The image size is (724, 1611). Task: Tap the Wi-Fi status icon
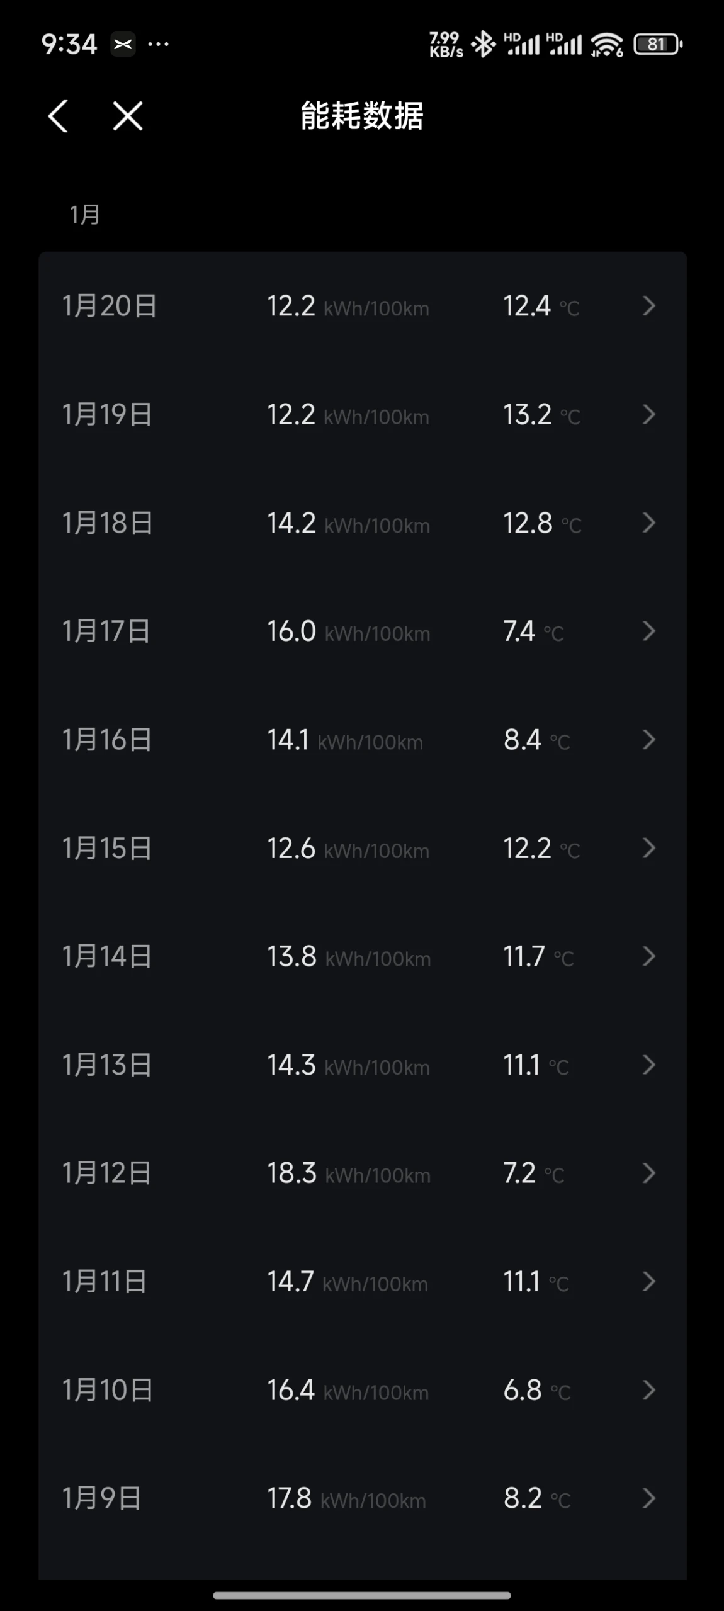[x=607, y=44]
